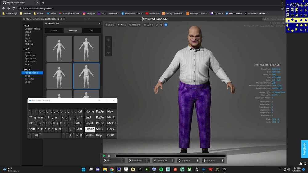The width and height of the screenshot is (308, 173).
Task: Enter fullscreen with the expand icon
Action: [305, 163]
